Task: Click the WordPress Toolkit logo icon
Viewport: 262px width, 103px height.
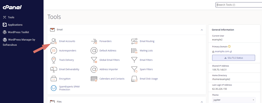Action: coord(5,32)
